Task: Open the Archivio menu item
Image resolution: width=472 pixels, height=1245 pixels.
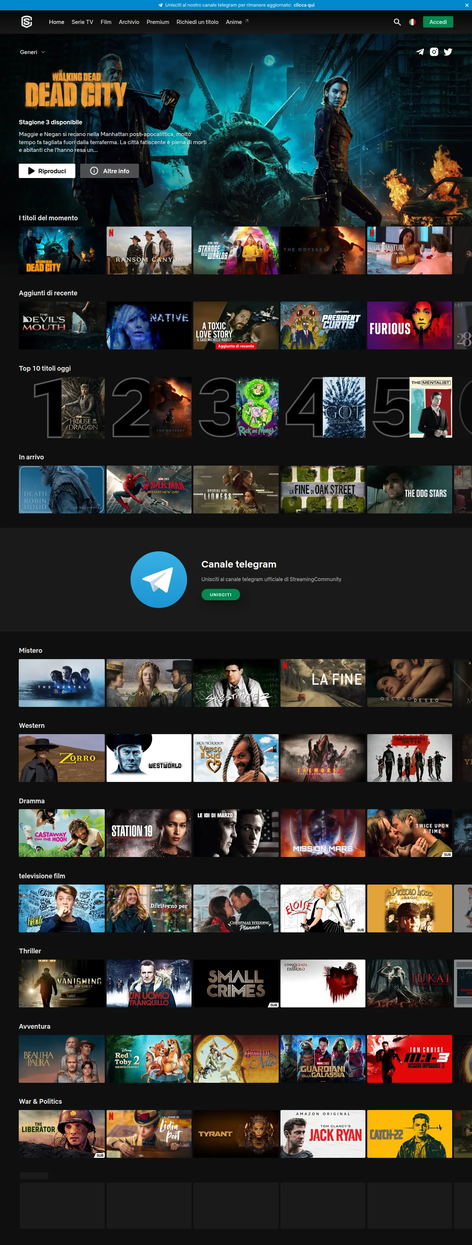Action: click(129, 22)
